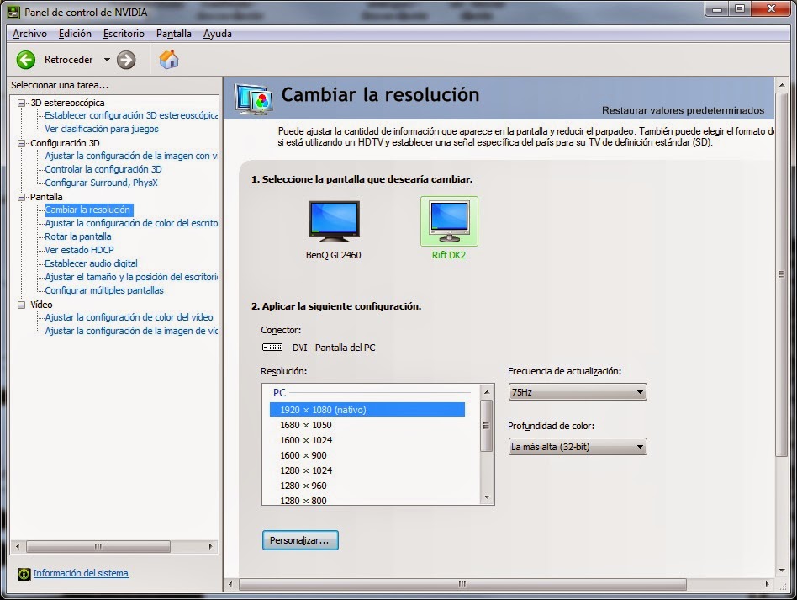This screenshot has width=797, height=600.
Task: Click resolution list scroll up arrow
Action: point(487,392)
